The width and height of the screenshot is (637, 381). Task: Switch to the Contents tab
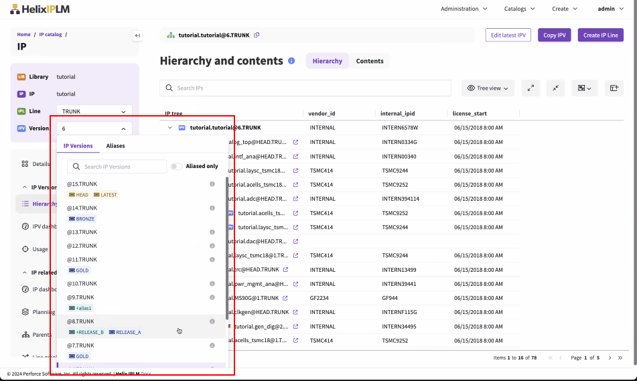coord(370,61)
